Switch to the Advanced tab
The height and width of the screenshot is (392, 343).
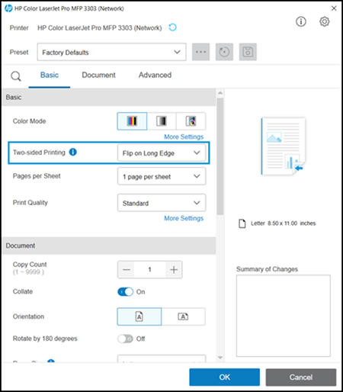click(155, 75)
